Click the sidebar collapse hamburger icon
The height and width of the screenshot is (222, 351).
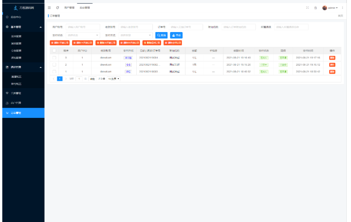[50, 8]
